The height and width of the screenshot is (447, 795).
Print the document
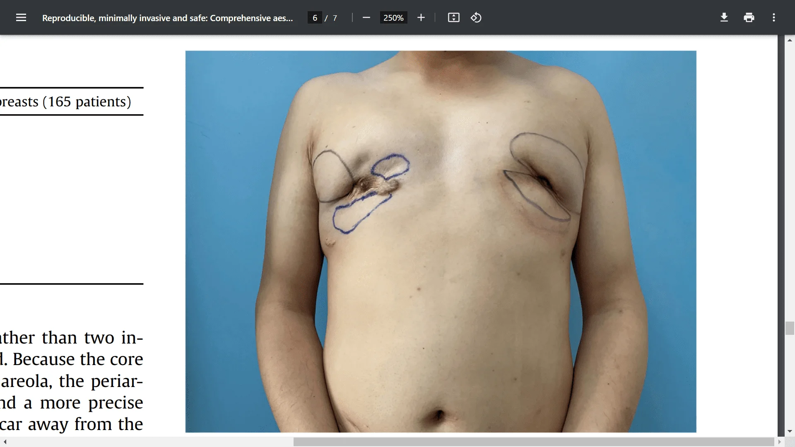pyautogui.click(x=749, y=17)
